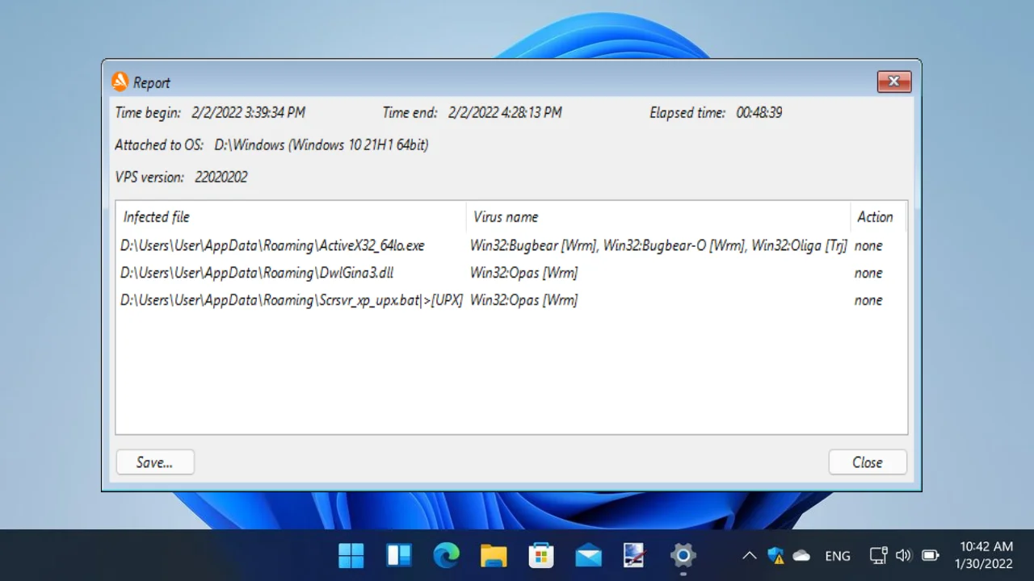The height and width of the screenshot is (581, 1034).
Task: Click action 'none' for DwlGina3.dll
Action: point(868,273)
